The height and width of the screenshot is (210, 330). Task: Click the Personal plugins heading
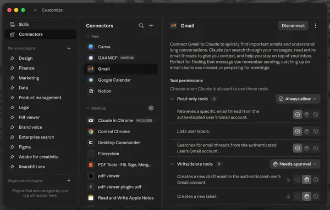tap(21, 48)
